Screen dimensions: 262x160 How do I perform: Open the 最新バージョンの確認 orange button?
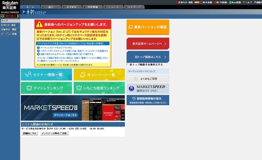tap(148, 27)
